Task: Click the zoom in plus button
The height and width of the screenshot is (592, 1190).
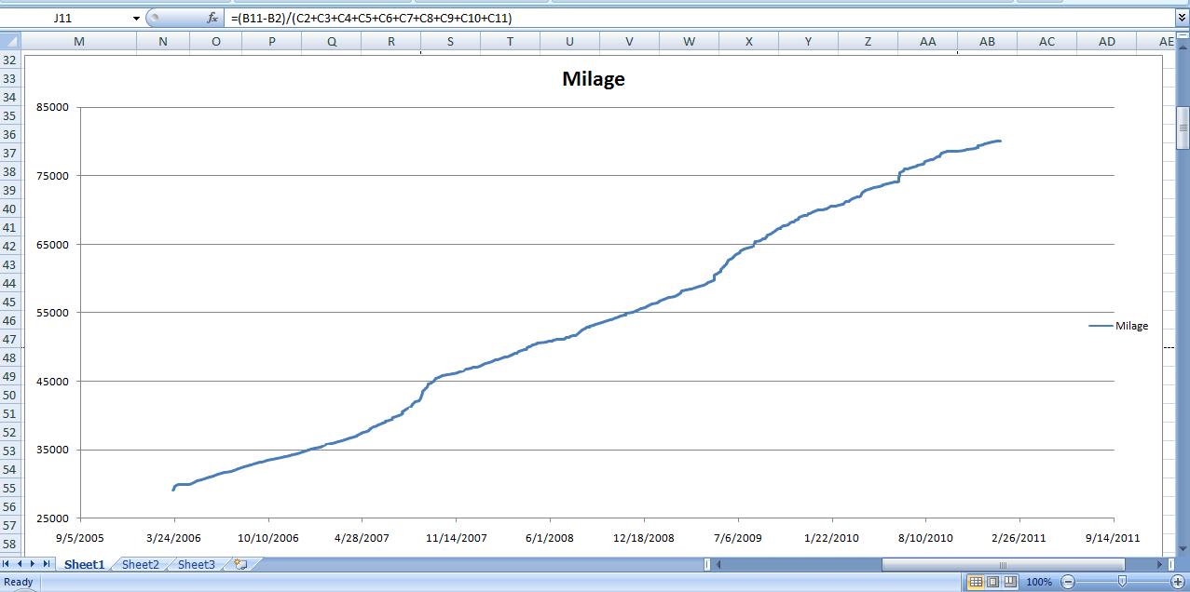Action: click(1177, 582)
